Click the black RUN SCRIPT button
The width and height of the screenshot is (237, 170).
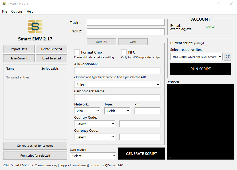coord(201,69)
